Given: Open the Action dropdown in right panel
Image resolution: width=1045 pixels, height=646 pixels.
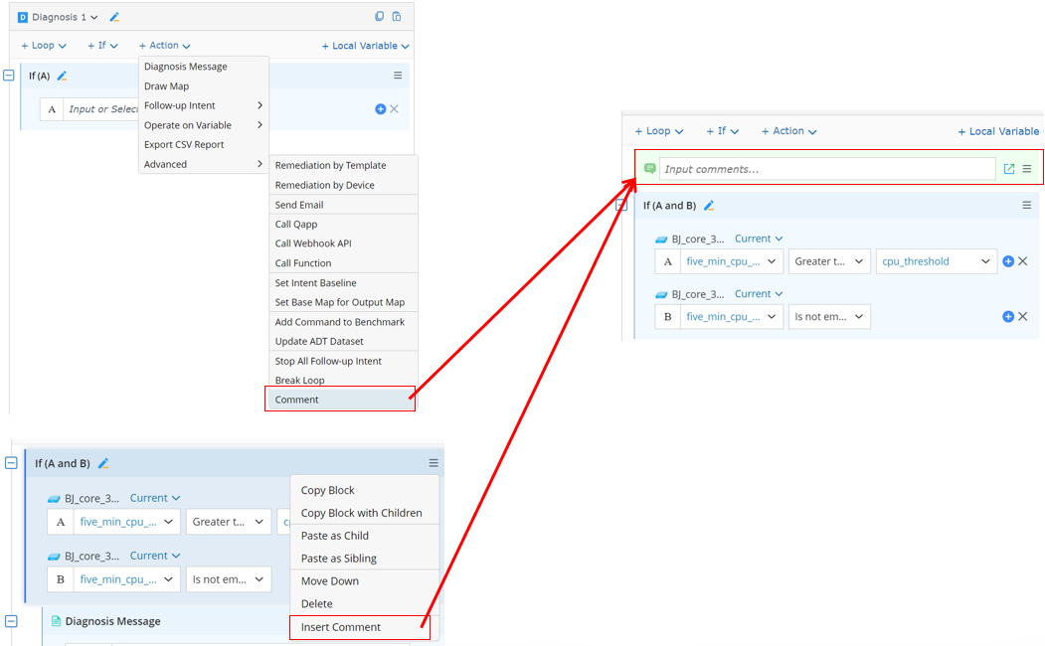Looking at the screenshot, I should pyautogui.click(x=789, y=131).
